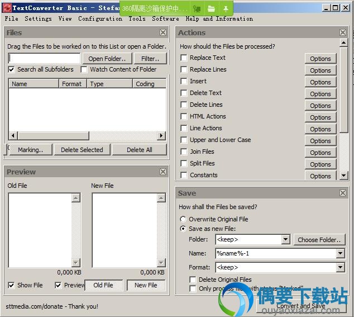Open Options for Join Files
Screen dimensions: 354x317
coord(320,153)
